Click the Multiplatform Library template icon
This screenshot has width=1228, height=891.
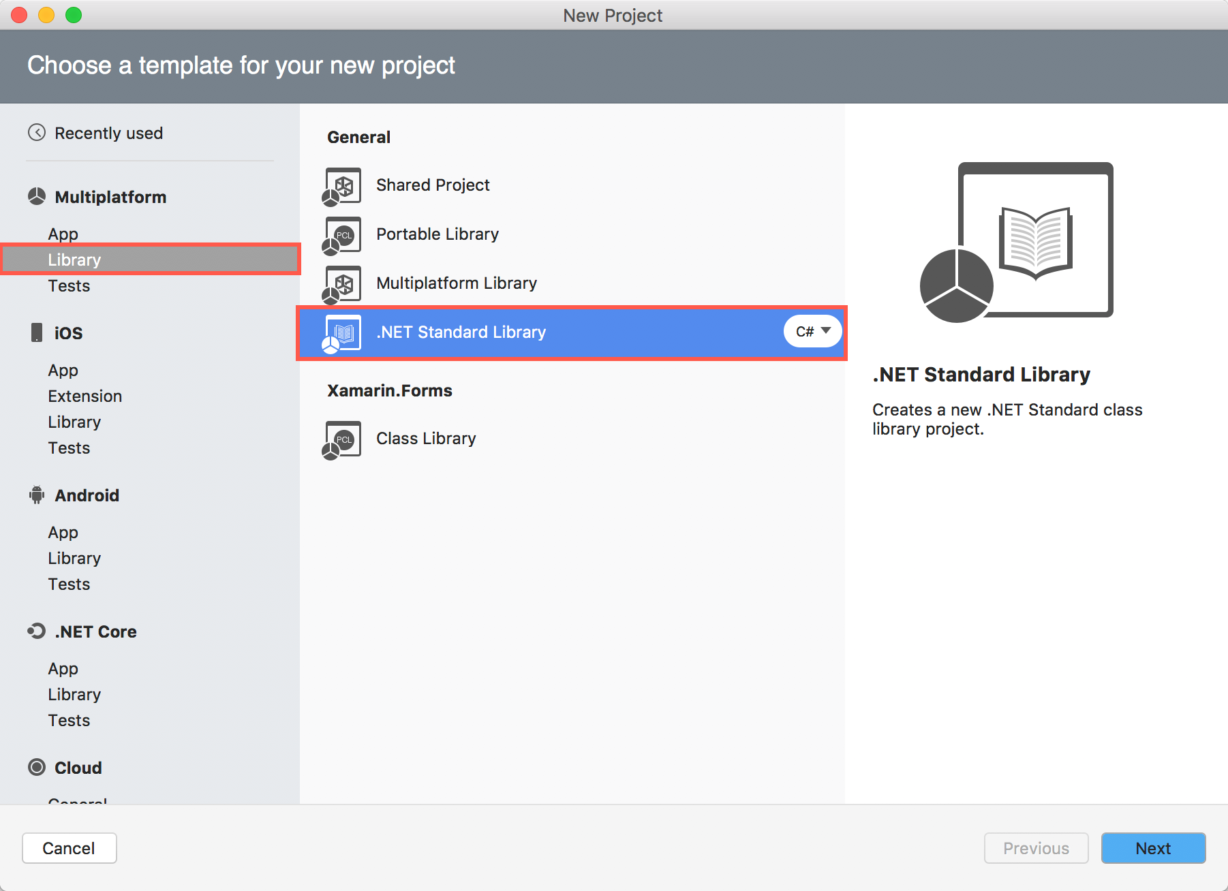(342, 285)
